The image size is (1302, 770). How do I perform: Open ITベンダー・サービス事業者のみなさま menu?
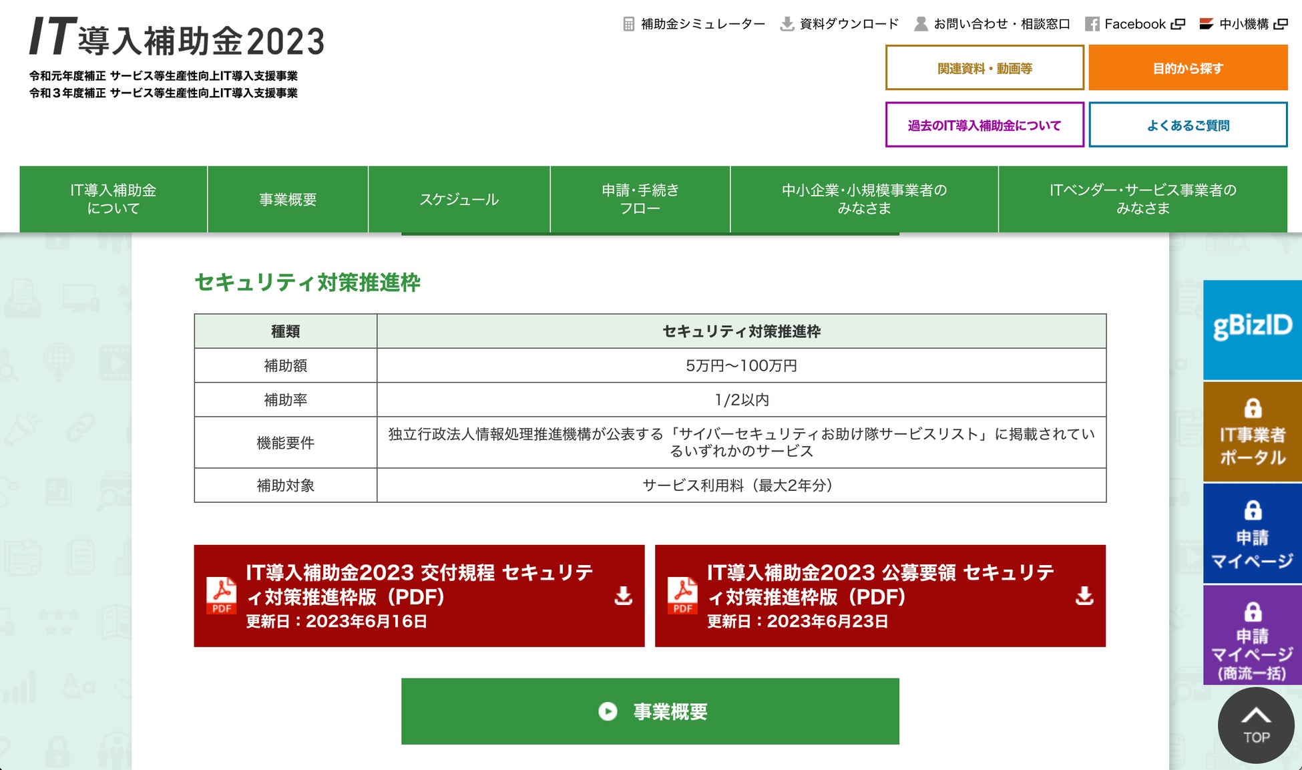1142,199
